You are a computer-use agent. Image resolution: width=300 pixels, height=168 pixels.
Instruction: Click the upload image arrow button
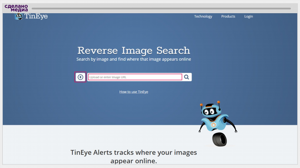80,77
